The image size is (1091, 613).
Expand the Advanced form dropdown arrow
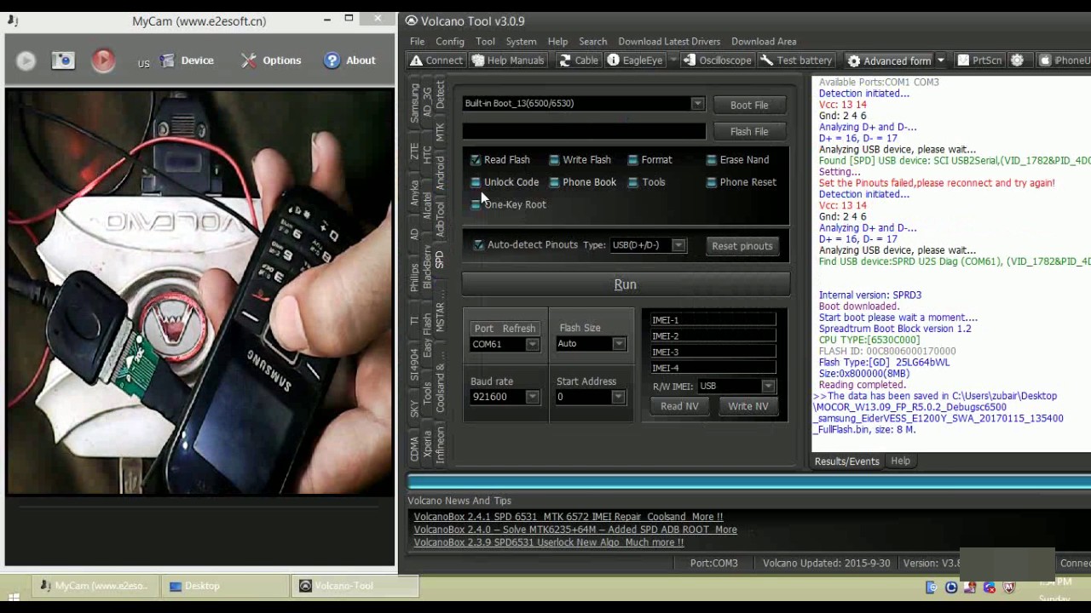tap(941, 60)
